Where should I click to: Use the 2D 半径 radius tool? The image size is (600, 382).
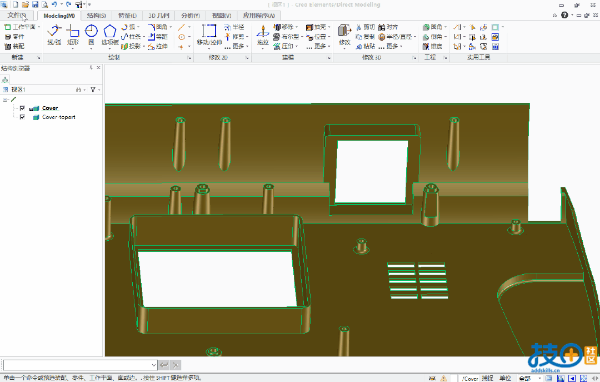point(234,27)
